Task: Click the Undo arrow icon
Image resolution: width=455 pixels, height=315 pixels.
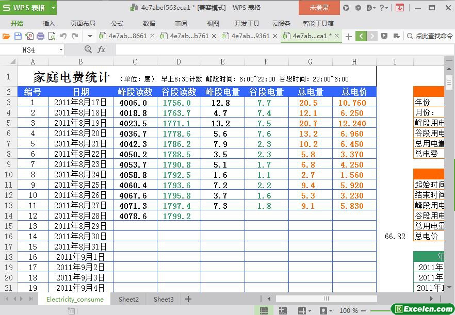Action: pos(63,36)
